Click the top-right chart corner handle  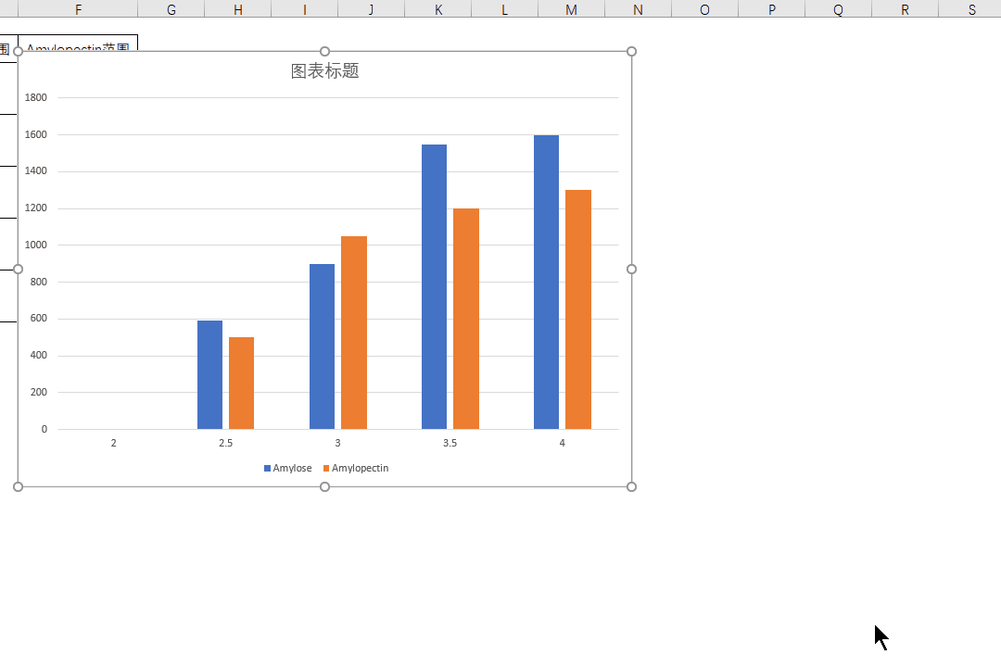(631, 51)
